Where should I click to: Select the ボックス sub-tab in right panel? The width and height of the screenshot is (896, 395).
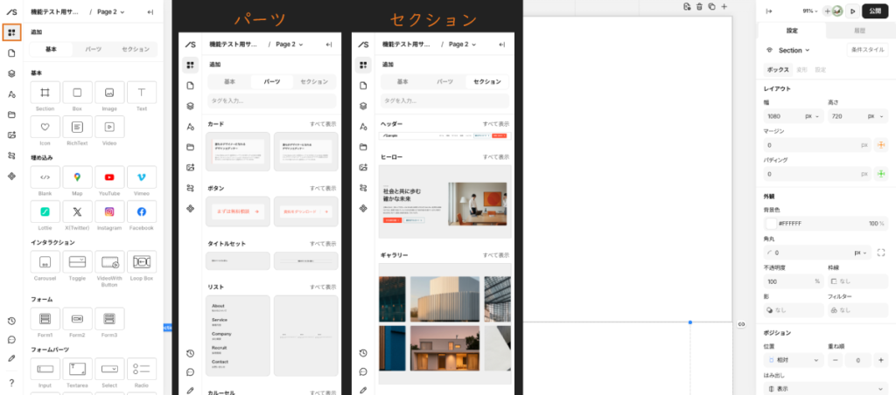click(778, 70)
